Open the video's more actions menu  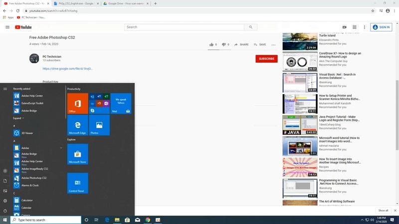click(273, 45)
